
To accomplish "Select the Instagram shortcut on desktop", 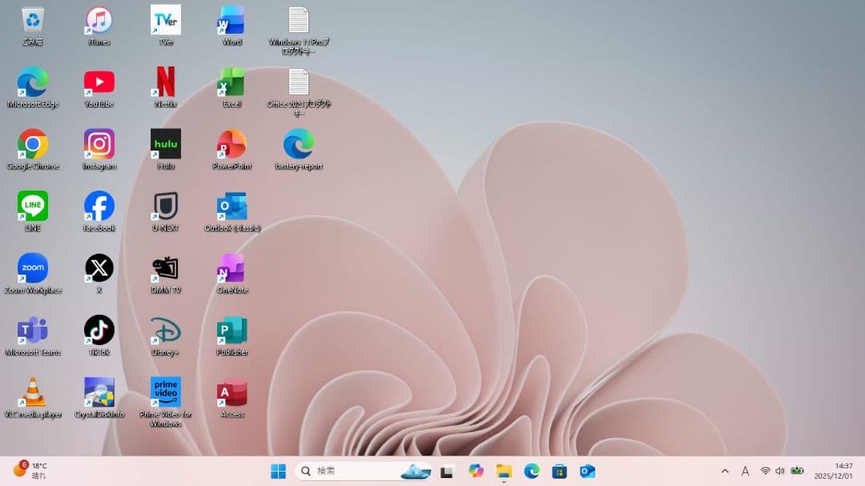I will (x=99, y=144).
